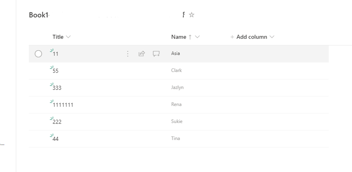Open the item titled 222
352x172 pixels.
click(x=57, y=122)
